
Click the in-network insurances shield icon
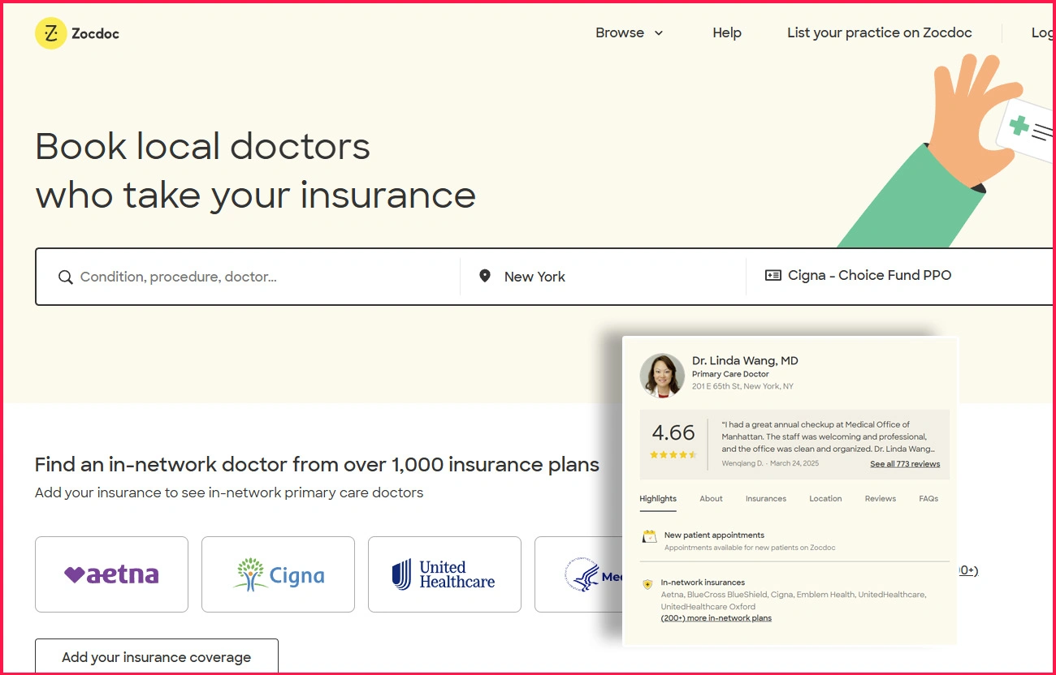[647, 583]
